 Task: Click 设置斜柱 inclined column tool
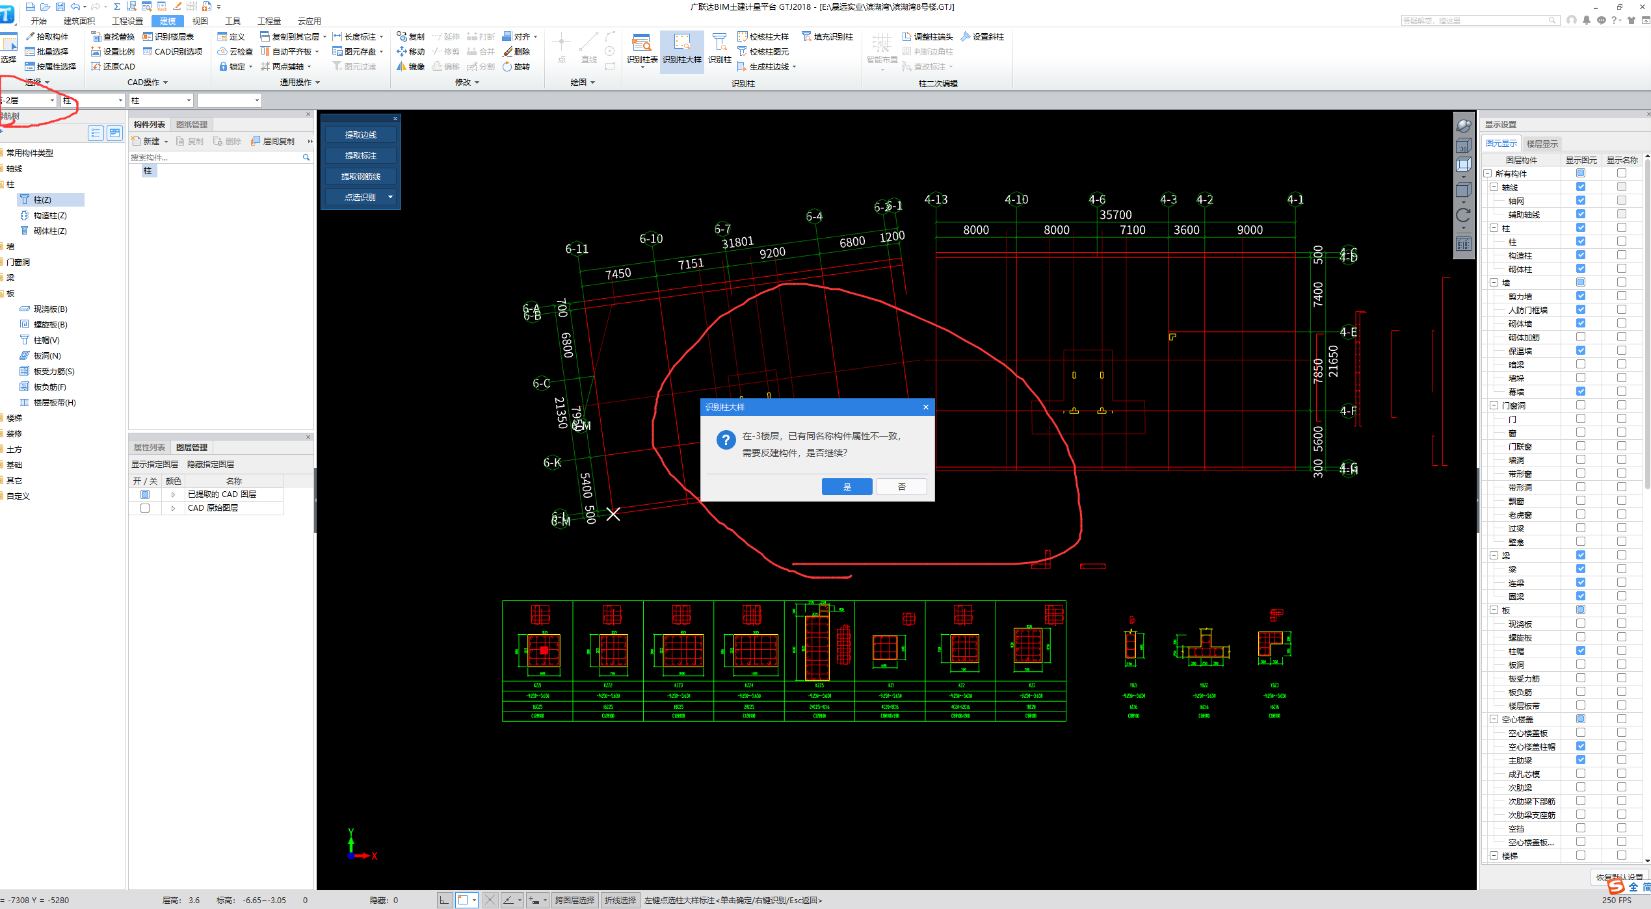tap(983, 36)
